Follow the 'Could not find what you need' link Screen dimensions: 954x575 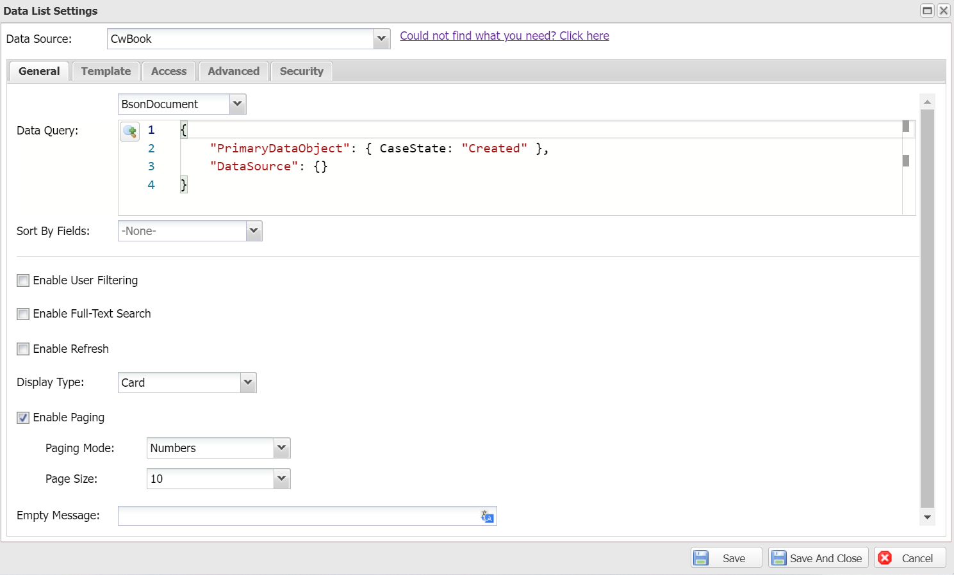tap(504, 36)
